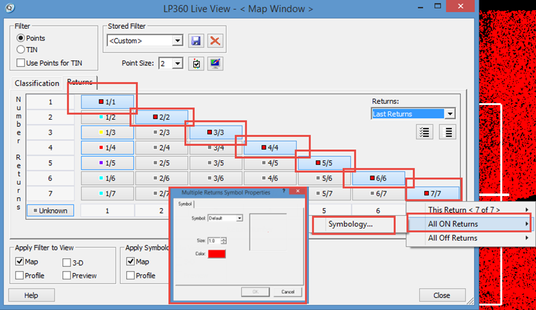Click the Help button

(x=31, y=295)
